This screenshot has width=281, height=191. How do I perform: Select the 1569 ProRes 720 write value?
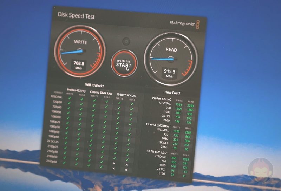coord(178,109)
